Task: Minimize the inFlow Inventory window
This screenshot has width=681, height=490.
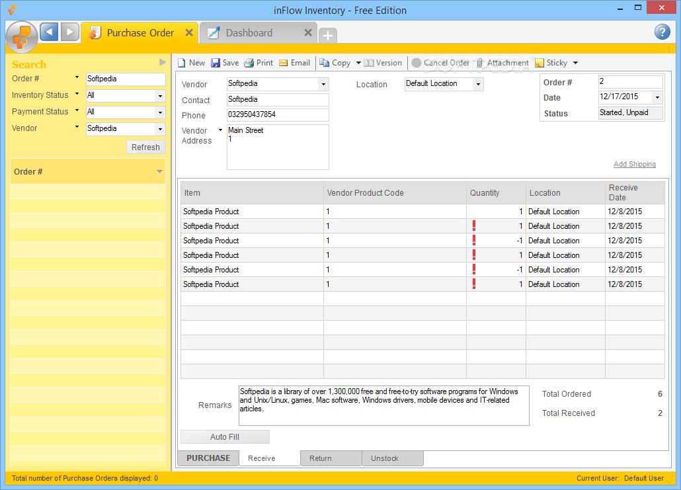Action: pyautogui.click(x=620, y=8)
